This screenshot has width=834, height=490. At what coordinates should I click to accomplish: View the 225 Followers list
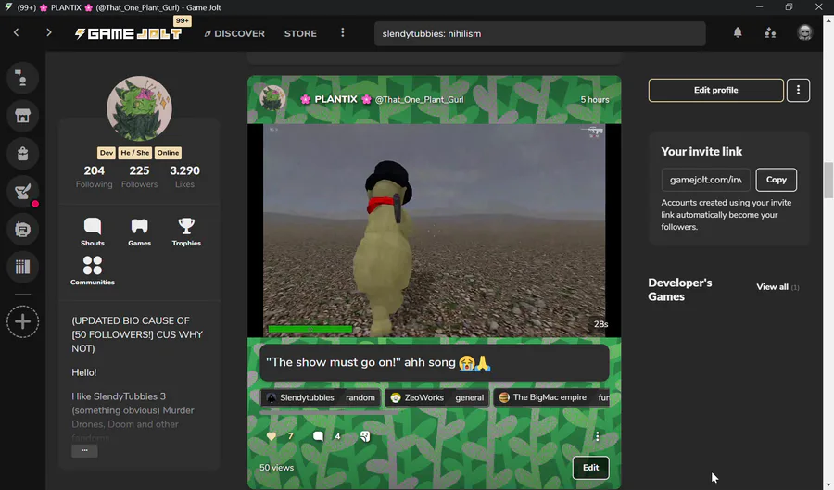[x=139, y=177]
